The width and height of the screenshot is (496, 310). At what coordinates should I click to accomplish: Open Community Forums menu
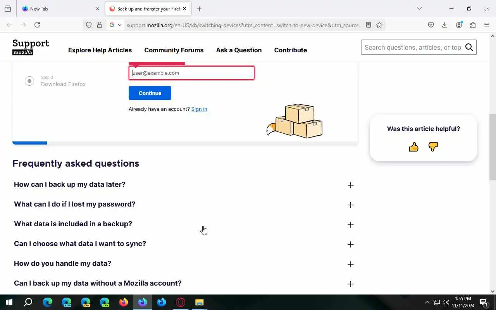pyautogui.click(x=174, y=50)
